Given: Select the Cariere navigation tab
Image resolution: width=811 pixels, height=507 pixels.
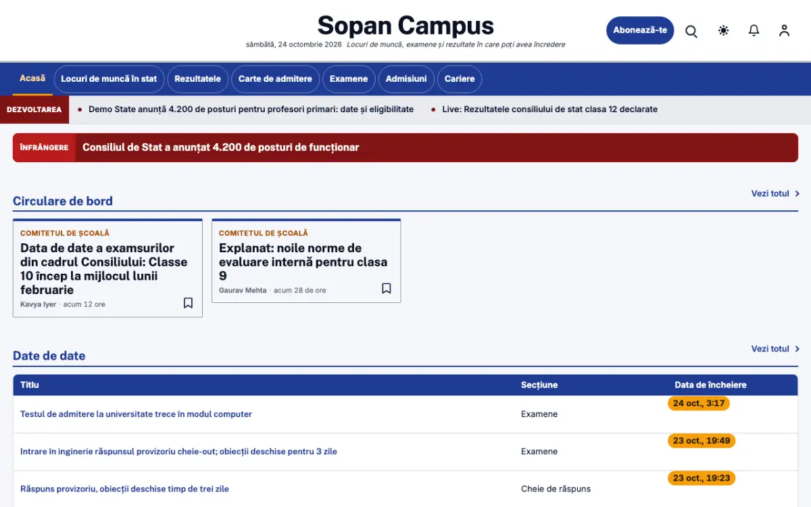Looking at the screenshot, I should 460,79.
